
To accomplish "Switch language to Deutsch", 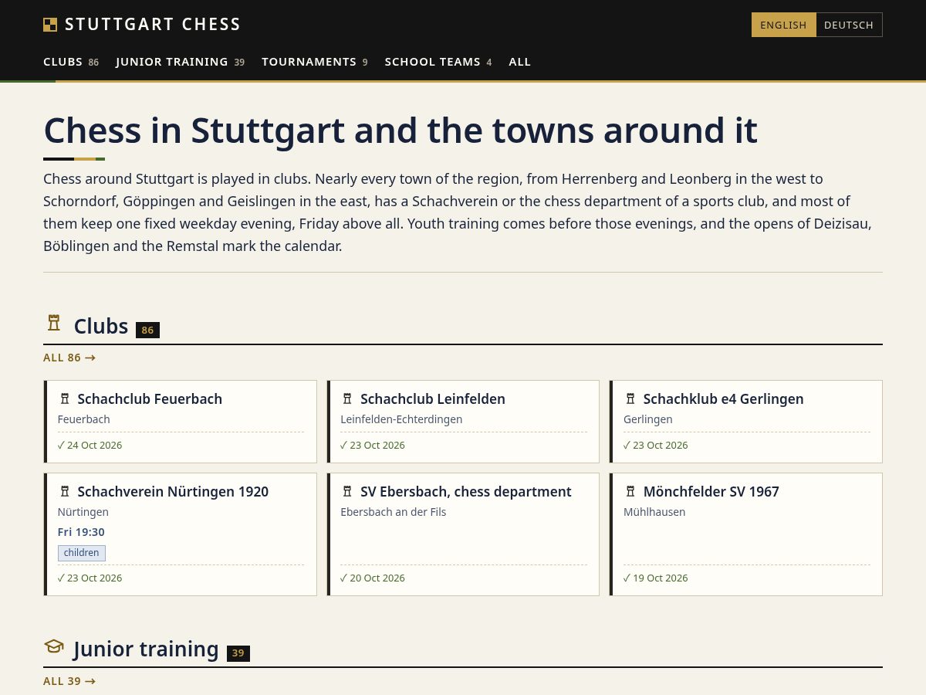I will pos(849,25).
